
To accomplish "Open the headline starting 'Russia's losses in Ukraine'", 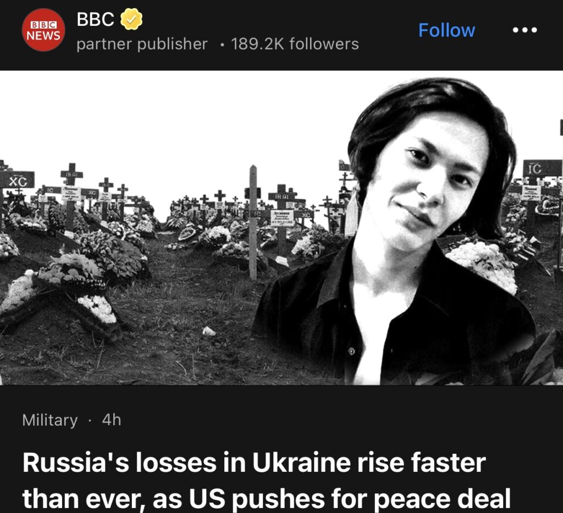I will [x=254, y=464].
